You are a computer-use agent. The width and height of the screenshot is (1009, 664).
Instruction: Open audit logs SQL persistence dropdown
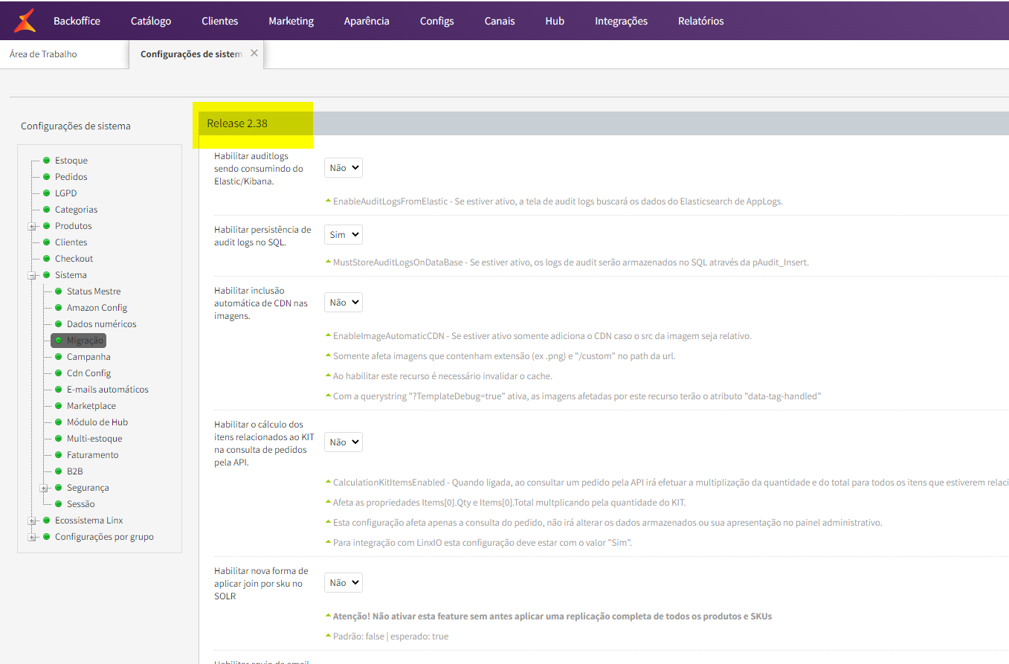pyautogui.click(x=344, y=235)
